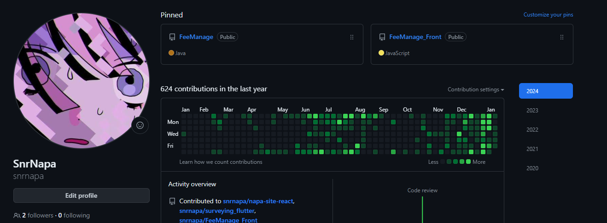This screenshot has height=223, width=607.
Task: Click the Java language color dot
Action: [171, 53]
